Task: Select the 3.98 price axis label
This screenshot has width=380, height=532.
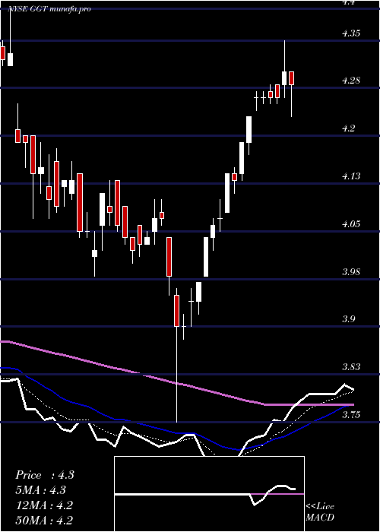Action: click(351, 272)
